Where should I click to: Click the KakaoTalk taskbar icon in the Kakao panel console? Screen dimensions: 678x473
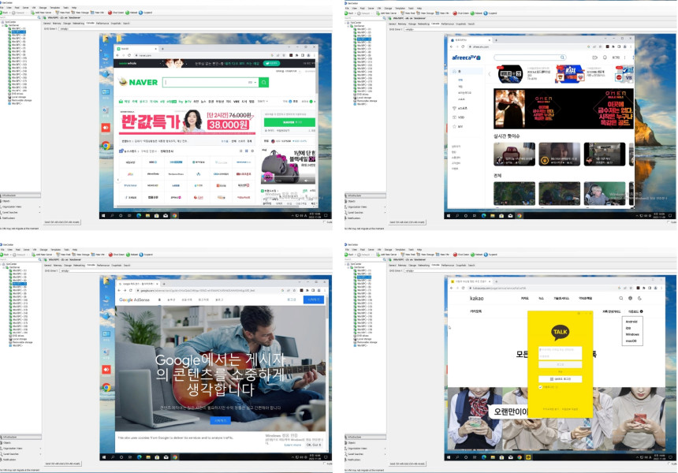tap(528, 457)
